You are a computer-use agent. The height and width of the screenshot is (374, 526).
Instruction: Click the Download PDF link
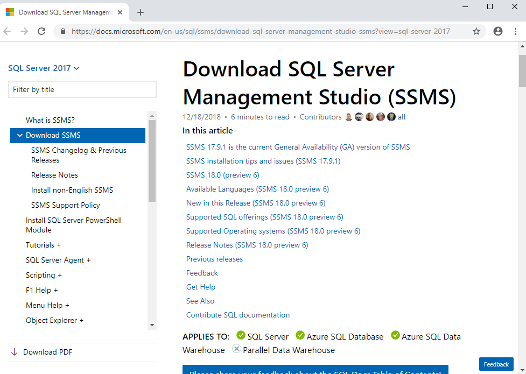tap(47, 352)
